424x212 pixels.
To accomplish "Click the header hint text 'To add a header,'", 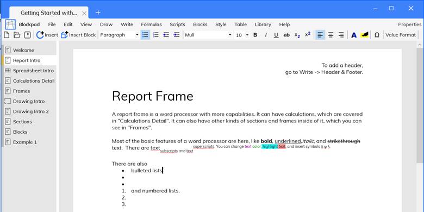I will click(342, 65).
